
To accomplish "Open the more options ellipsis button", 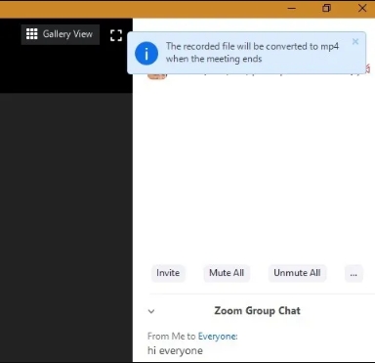I will [354, 273].
